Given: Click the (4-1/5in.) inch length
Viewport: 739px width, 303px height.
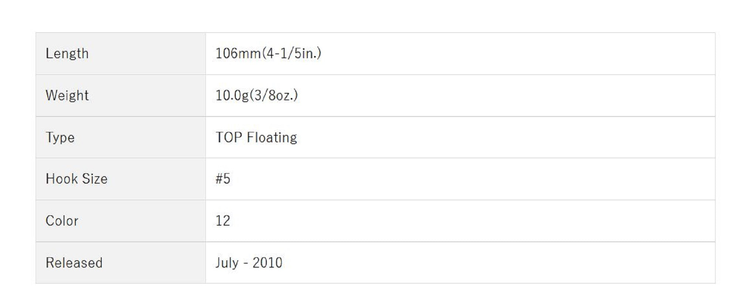Looking at the screenshot, I should [x=292, y=53].
